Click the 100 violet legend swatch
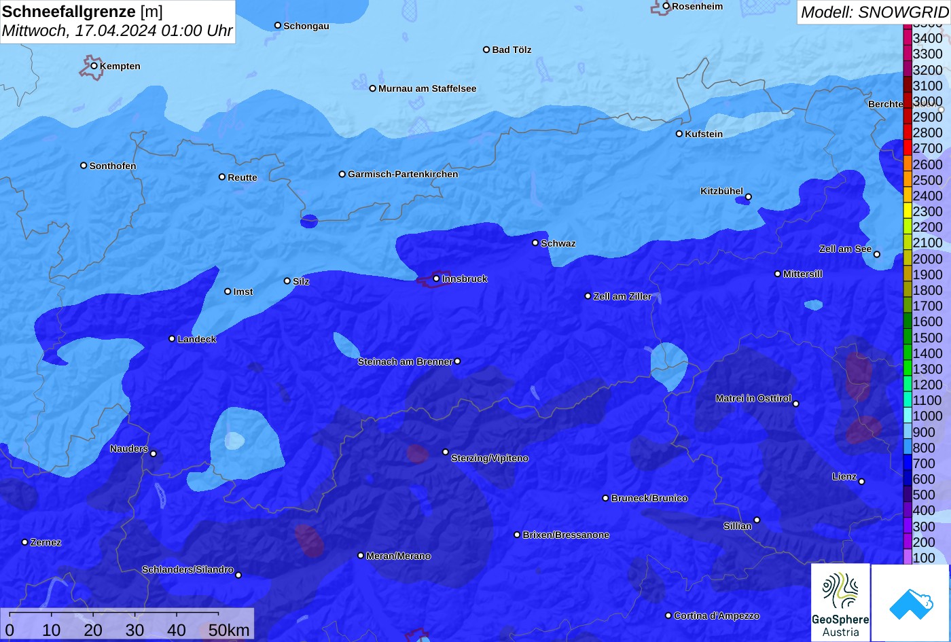 [908, 558]
